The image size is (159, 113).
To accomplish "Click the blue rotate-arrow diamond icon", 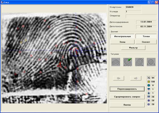I will click(149, 104).
